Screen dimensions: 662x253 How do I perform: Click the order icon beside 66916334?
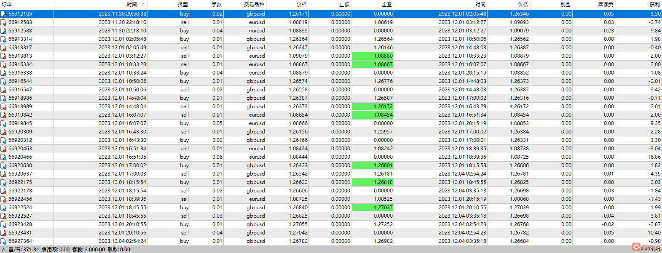pos(3,64)
